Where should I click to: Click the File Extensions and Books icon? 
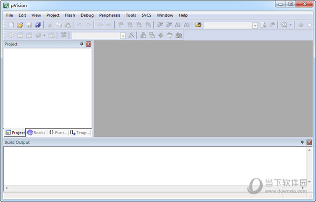click(x=143, y=35)
